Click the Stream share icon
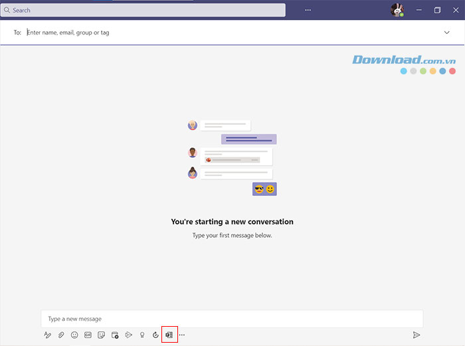465x346 pixels. [128, 335]
